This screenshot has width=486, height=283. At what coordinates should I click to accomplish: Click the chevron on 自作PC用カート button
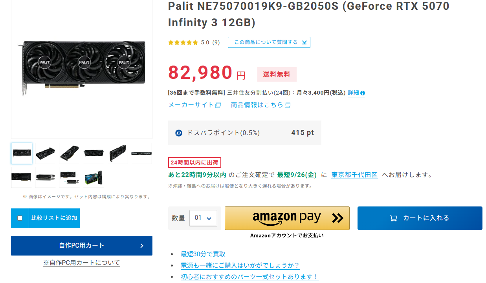142,246
